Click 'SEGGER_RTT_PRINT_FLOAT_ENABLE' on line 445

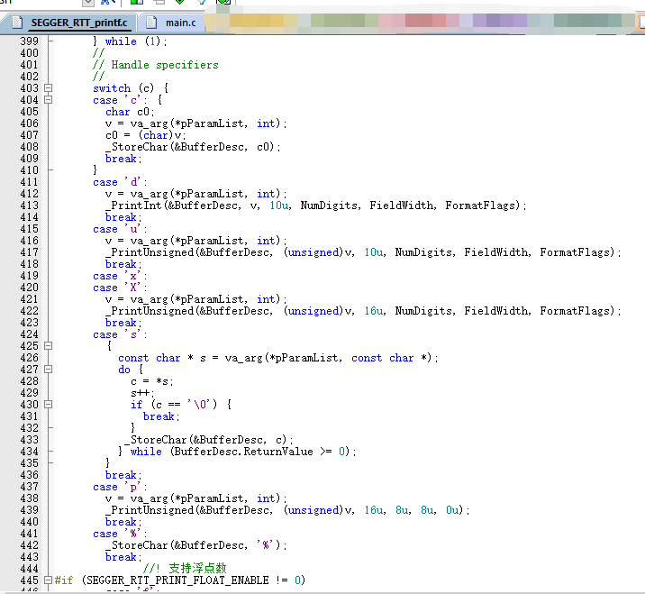pos(177,580)
